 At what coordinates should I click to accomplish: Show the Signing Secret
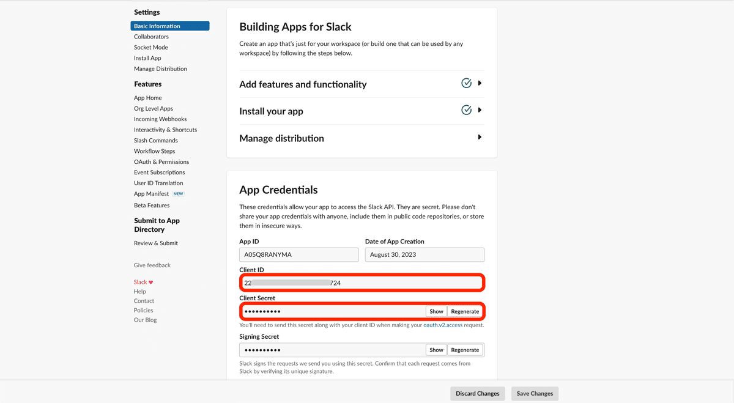(x=436, y=350)
